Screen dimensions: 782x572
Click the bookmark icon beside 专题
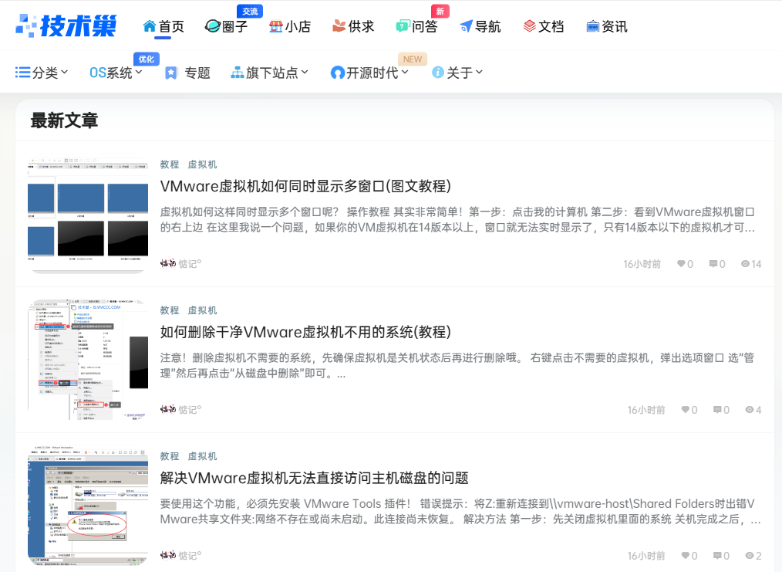(171, 73)
